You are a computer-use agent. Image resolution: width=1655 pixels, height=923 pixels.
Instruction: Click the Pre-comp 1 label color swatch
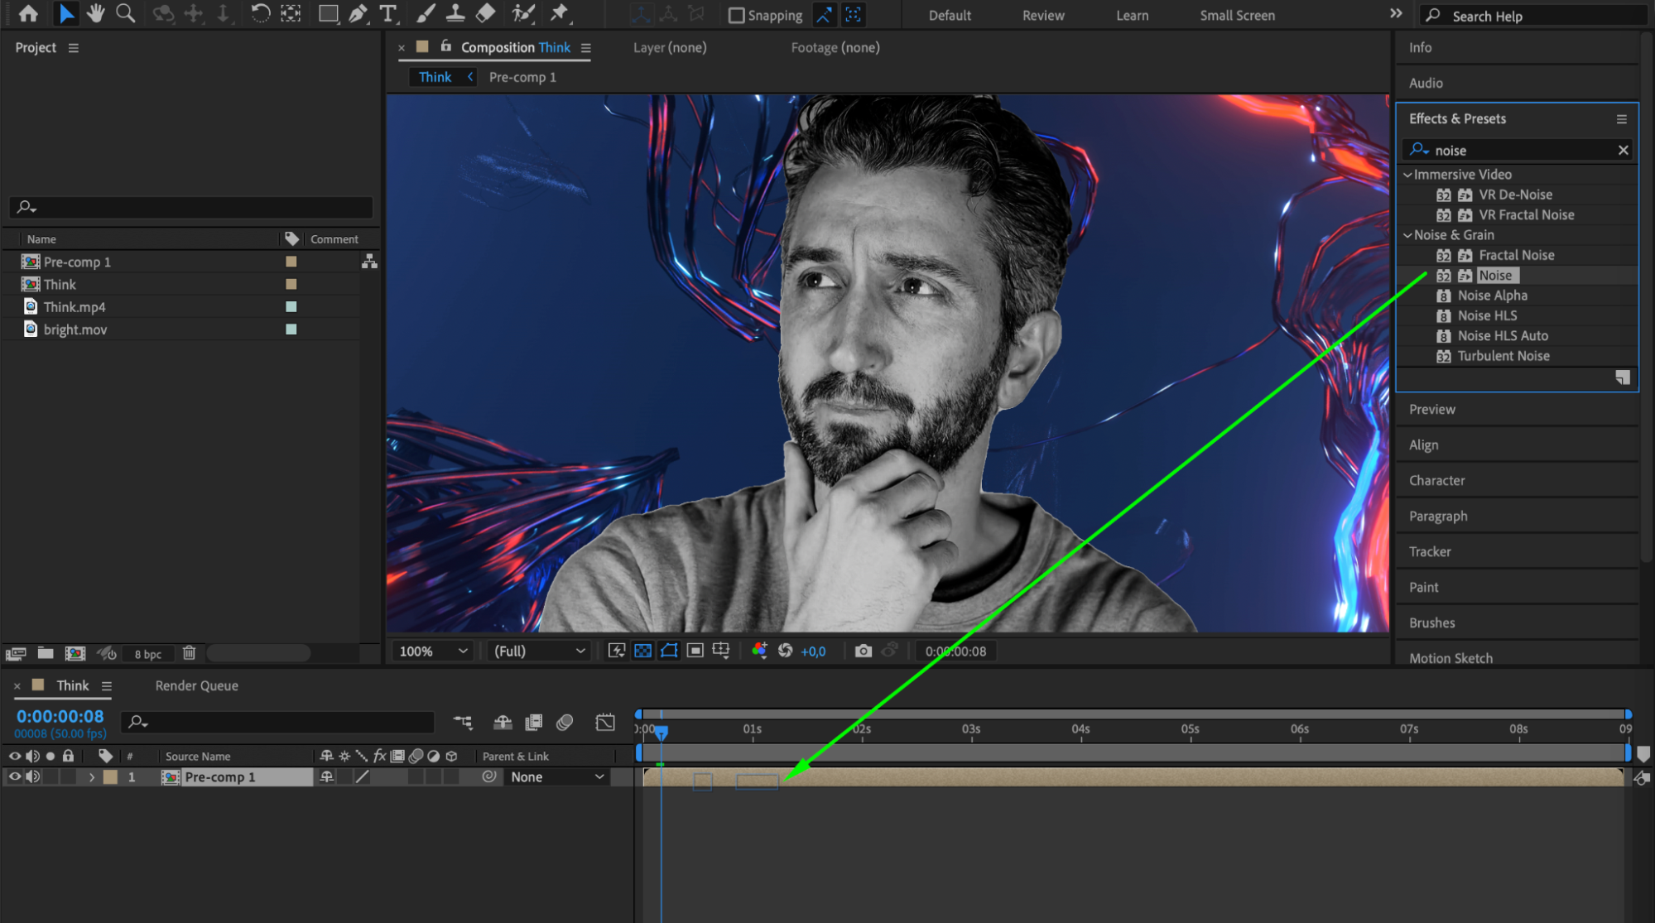point(291,262)
